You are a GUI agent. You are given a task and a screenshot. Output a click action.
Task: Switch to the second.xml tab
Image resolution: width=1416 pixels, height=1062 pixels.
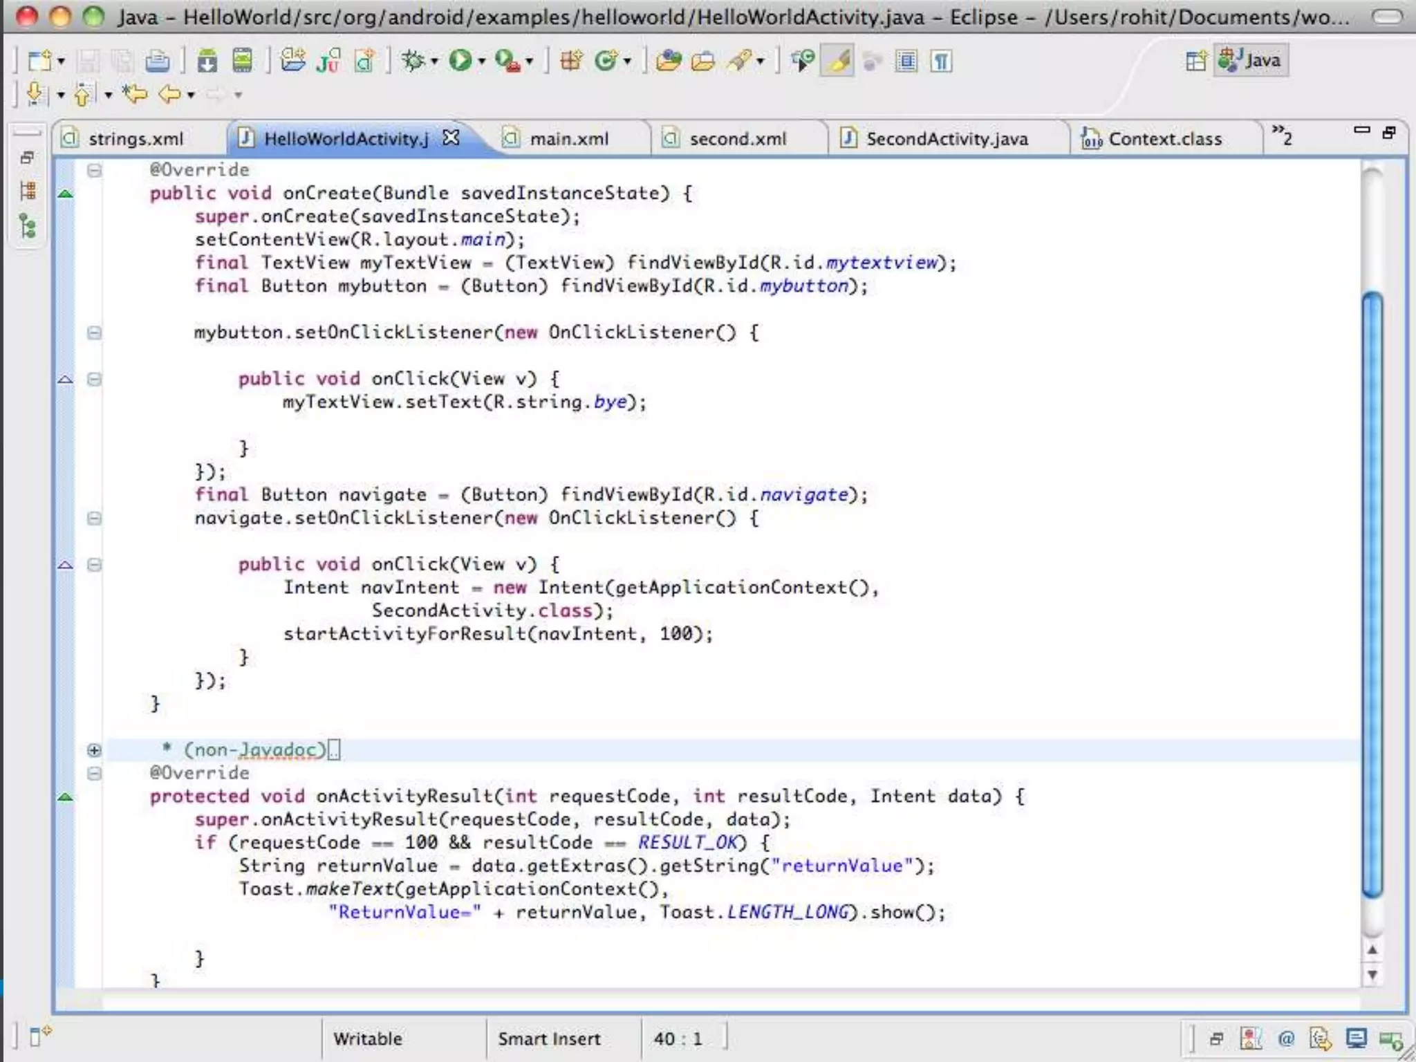pos(738,139)
